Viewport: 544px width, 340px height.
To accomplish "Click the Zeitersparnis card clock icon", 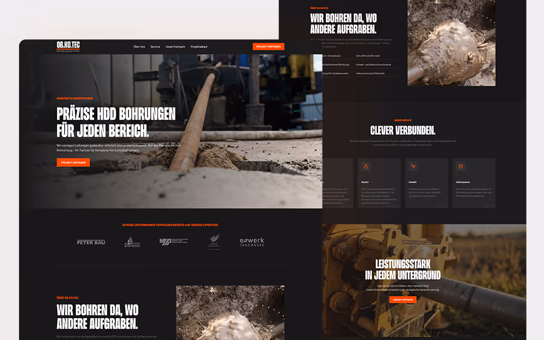I will 461,166.
